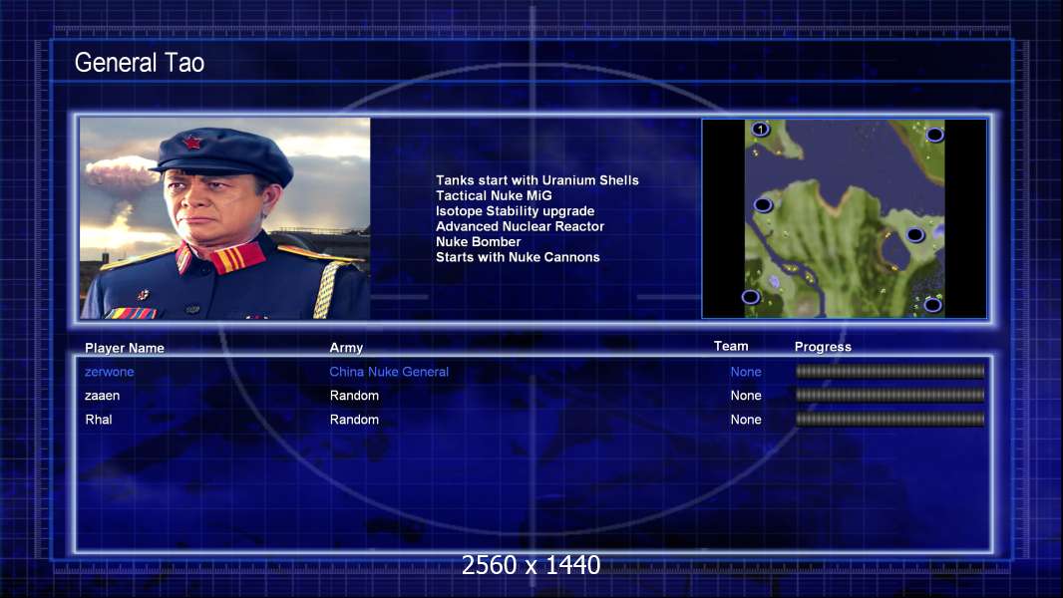Click the team value "None" for Rhal
This screenshot has width=1063, height=598.
(746, 420)
